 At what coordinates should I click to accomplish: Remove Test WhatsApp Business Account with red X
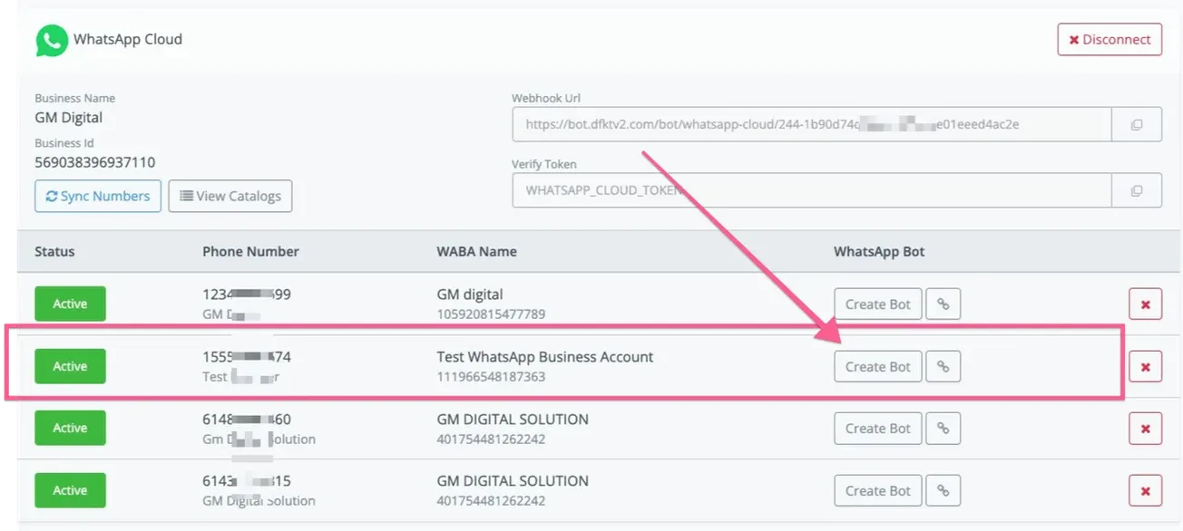(1145, 367)
